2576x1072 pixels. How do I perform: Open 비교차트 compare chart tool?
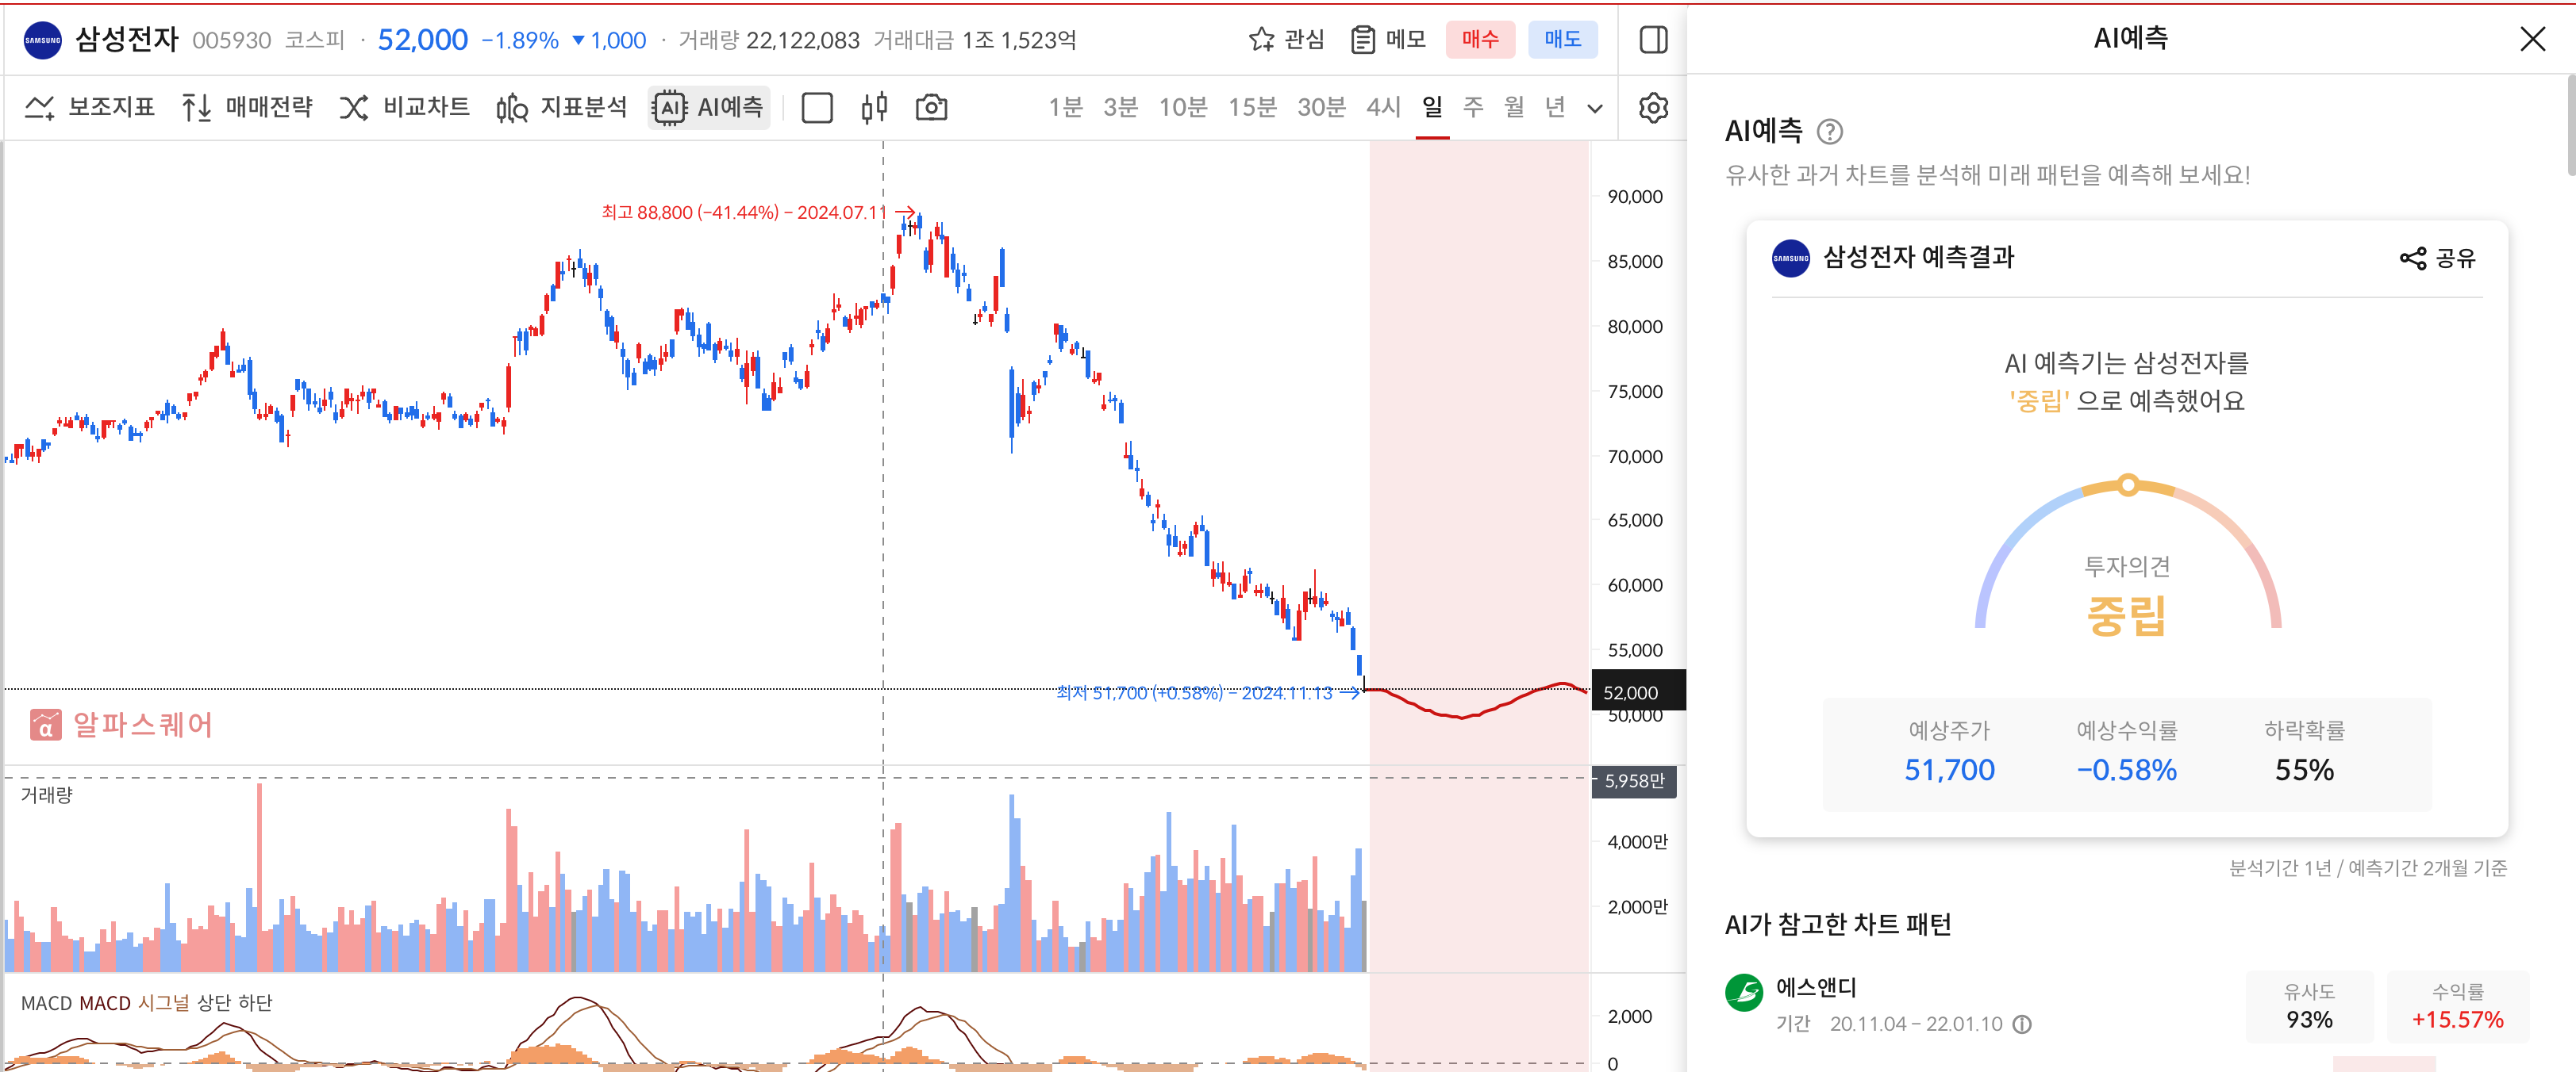tap(404, 107)
